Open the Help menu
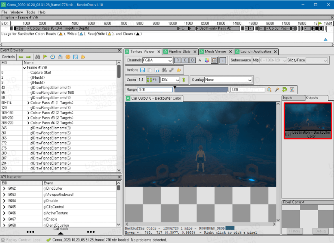334x243 pixels. [x=42, y=12]
